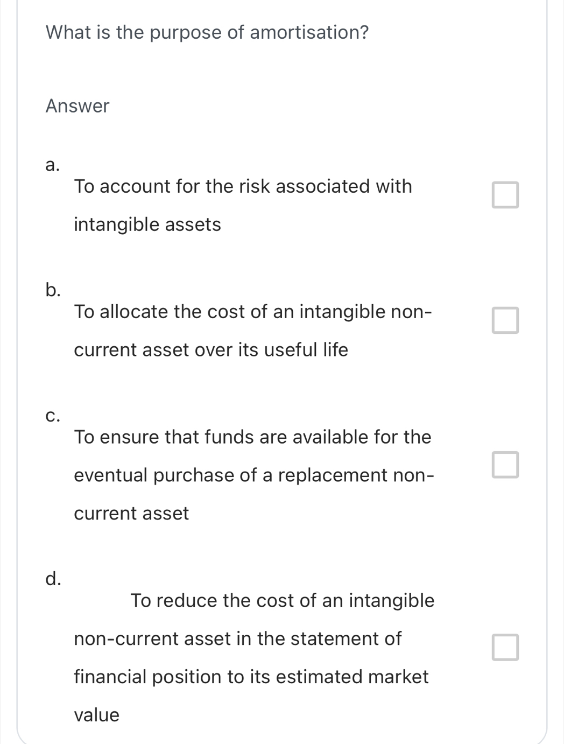Screen dimensions: 564x744
Task: Click the letter label 'b.'
Action: click(52, 290)
